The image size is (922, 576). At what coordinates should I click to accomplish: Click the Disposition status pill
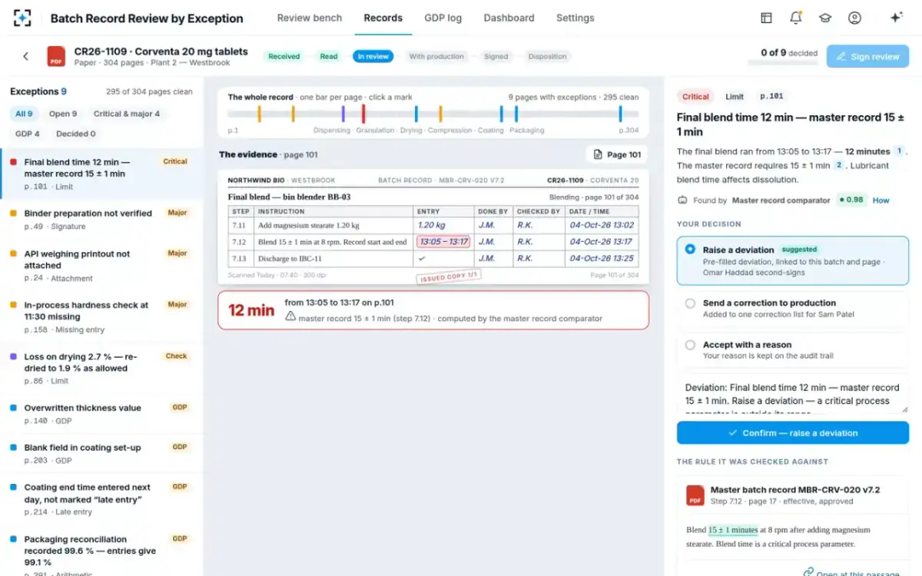(548, 56)
